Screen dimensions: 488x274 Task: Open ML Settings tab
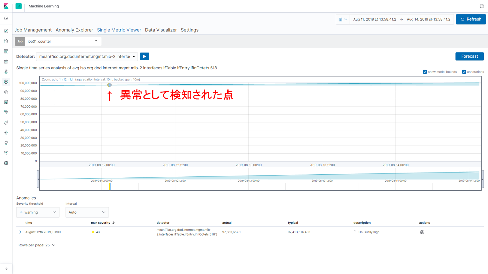coord(189,30)
